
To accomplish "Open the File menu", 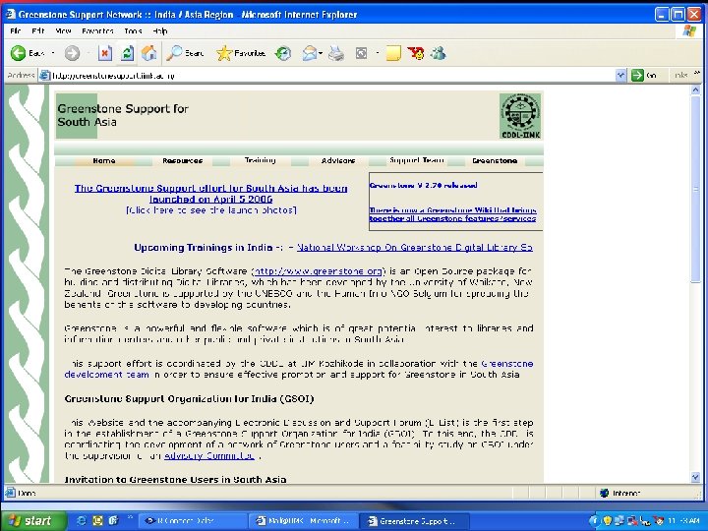I will point(16,30).
